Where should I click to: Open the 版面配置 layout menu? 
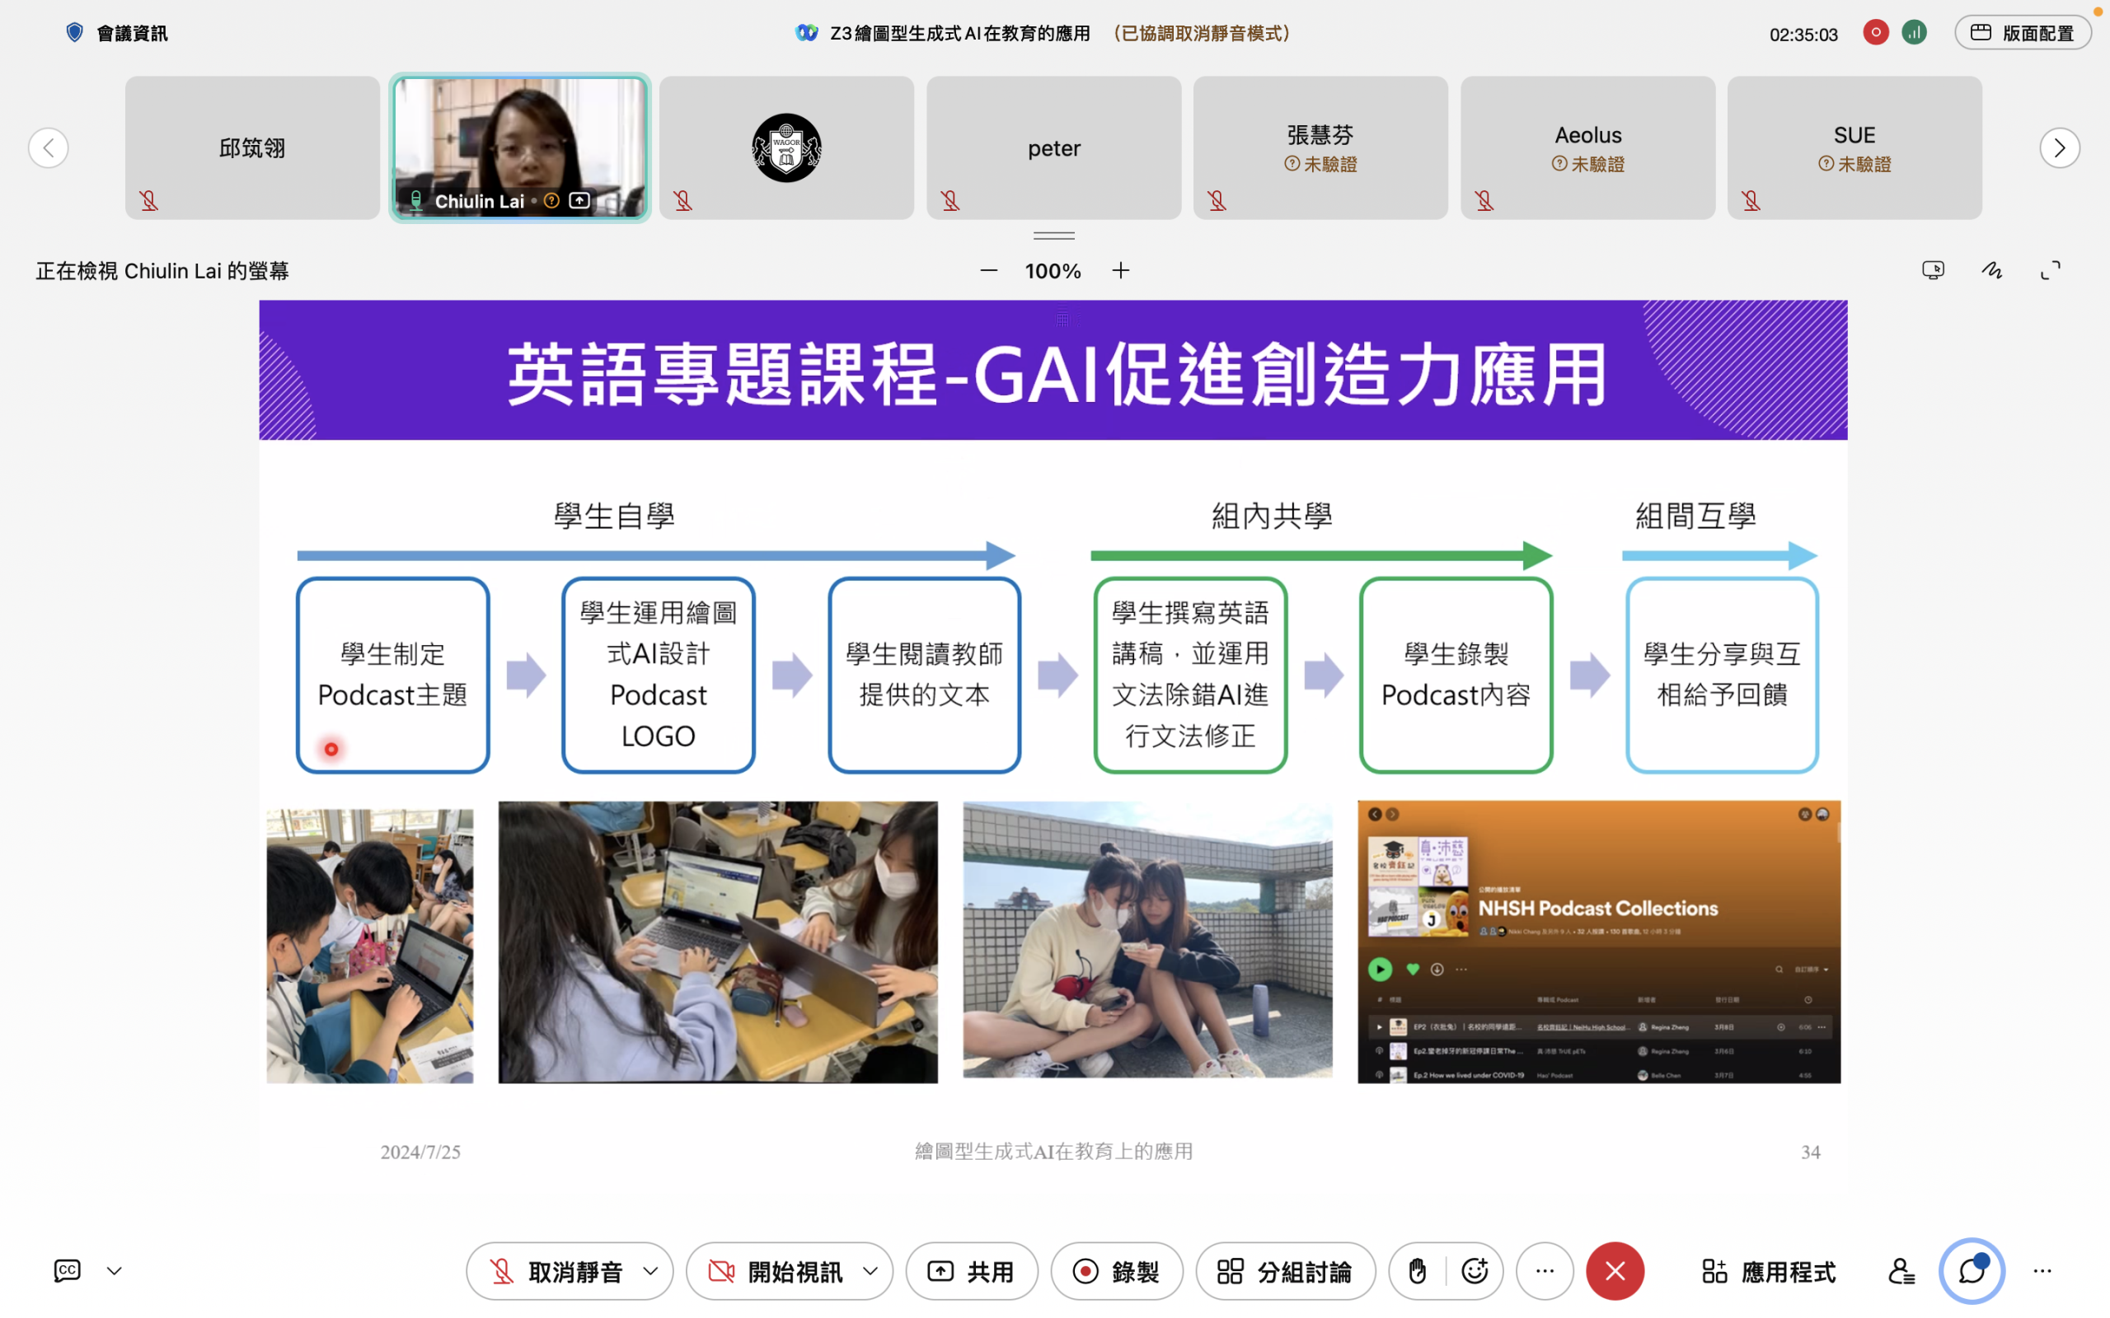coord(2022,33)
